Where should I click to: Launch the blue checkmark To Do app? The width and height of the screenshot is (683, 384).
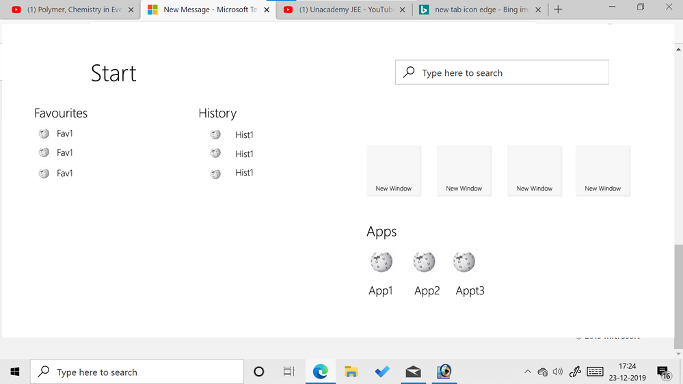click(382, 372)
